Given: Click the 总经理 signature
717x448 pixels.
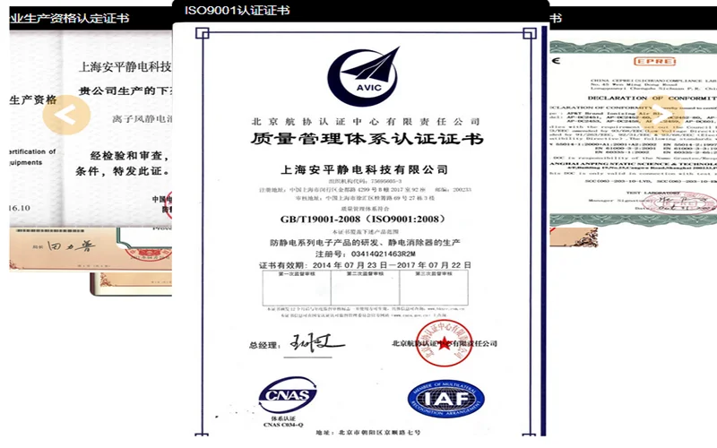Looking at the screenshot, I should [x=316, y=343].
